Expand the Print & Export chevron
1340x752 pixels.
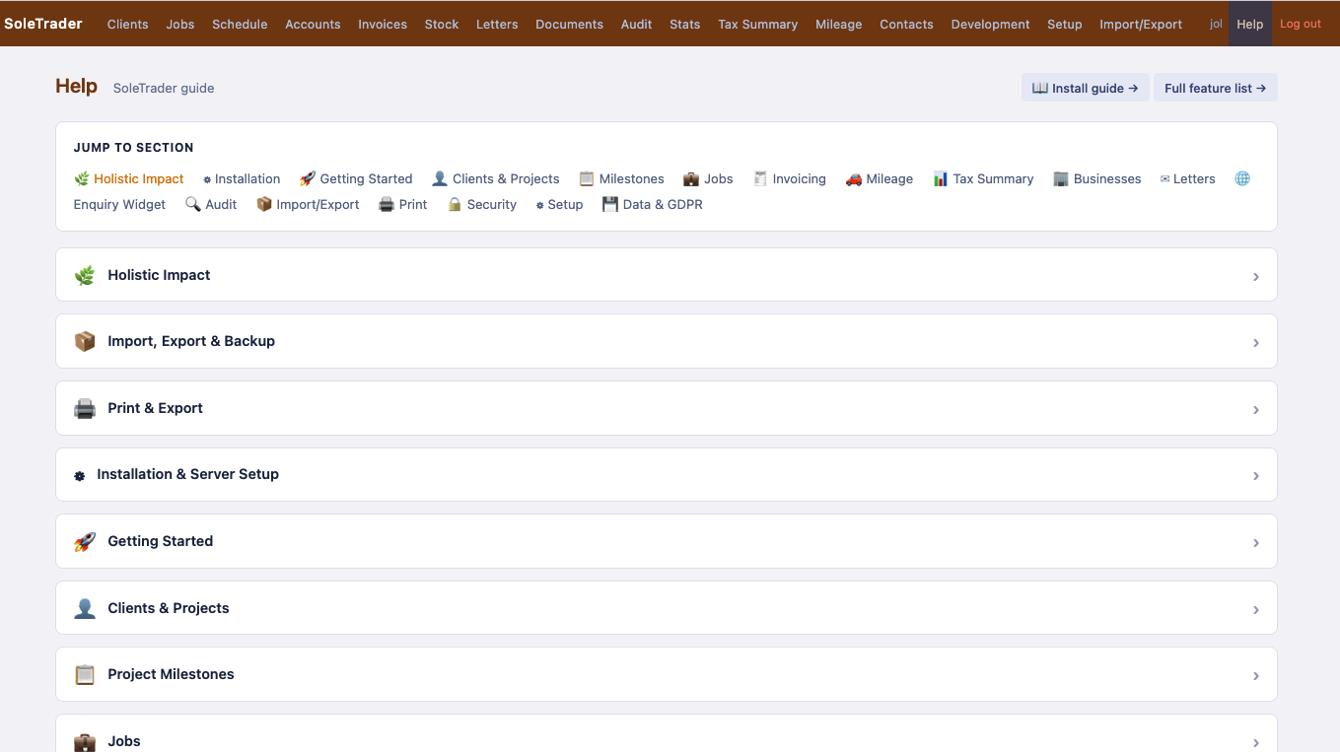[x=1256, y=410]
